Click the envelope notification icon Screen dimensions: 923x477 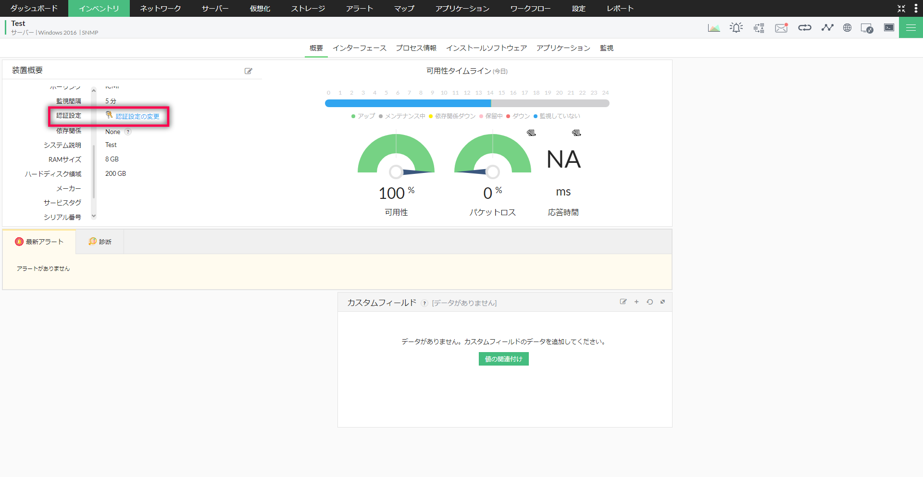pos(782,28)
